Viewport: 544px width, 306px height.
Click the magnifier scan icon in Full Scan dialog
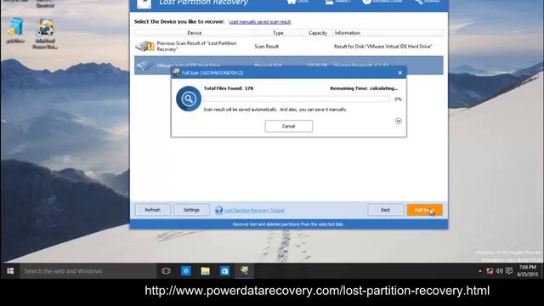189,99
